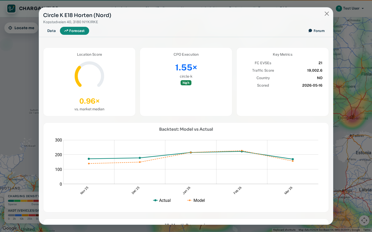The width and height of the screenshot is (372, 232).
Task: Click the Forum speech bubble icon
Action: point(310,31)
